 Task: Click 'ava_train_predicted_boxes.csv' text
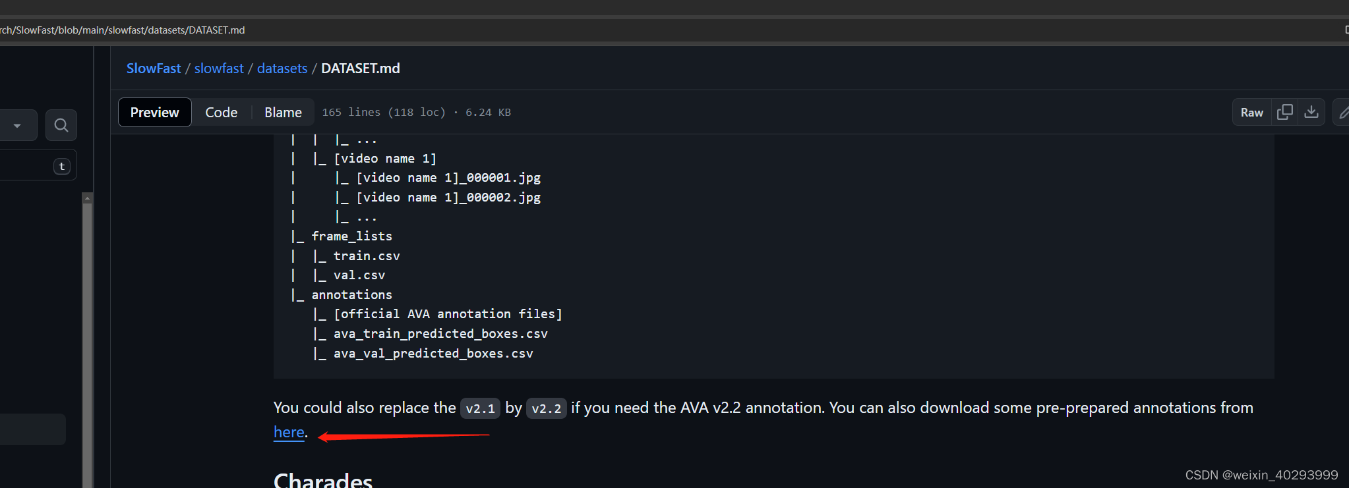point(440,334)
